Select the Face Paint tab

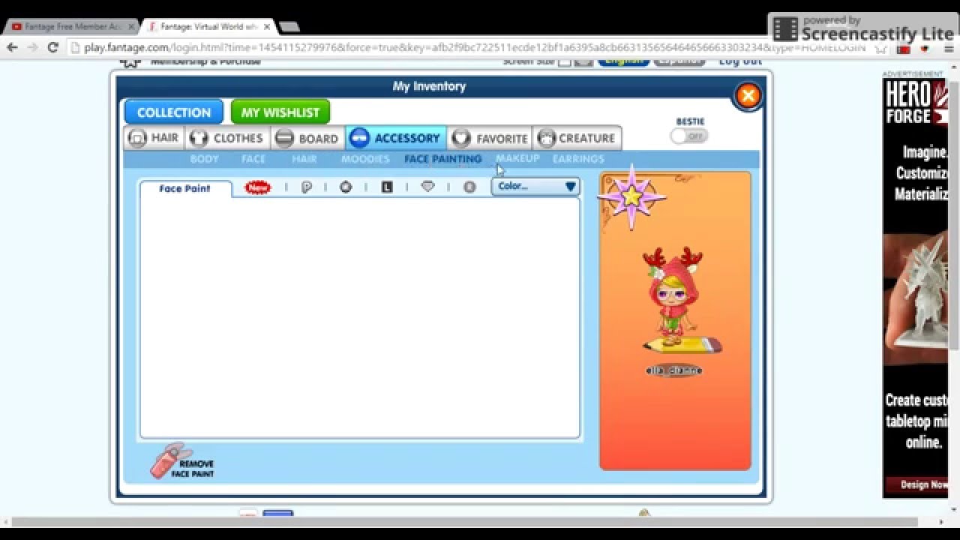185,188
